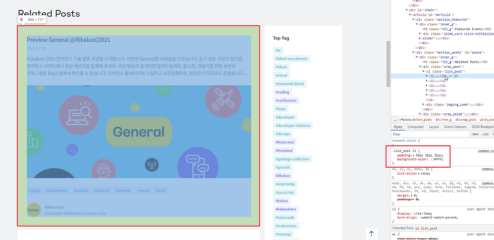Image resolution: width=494 pixels, height=240 pixels.
Task: Expand the list-style shorthand triangle
Action: [418, 173]
